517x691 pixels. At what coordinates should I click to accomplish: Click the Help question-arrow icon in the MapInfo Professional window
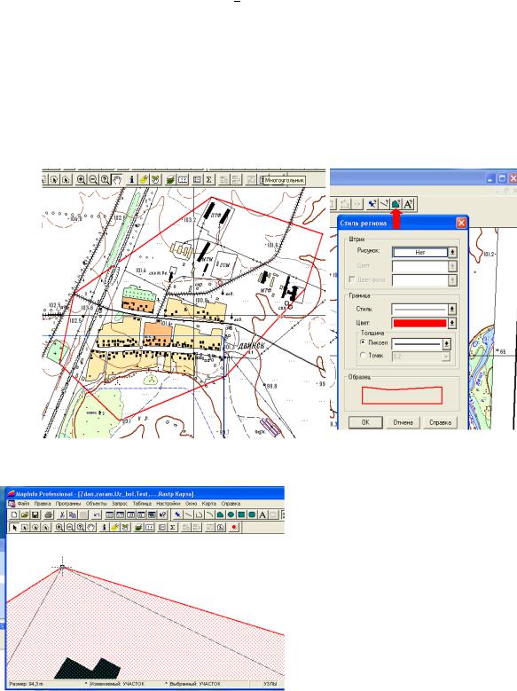162,514
